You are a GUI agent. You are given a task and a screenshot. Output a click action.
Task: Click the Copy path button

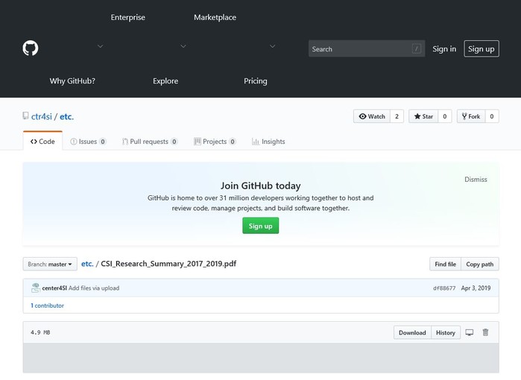tap(480, 264)
